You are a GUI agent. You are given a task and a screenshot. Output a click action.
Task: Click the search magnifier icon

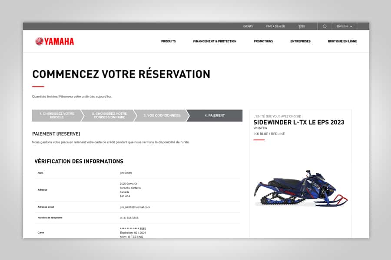tap(325, 26)
